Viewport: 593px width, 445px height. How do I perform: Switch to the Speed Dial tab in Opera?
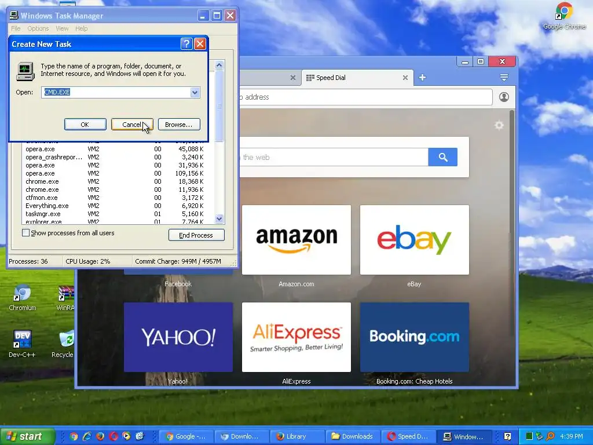coord(352,78)
